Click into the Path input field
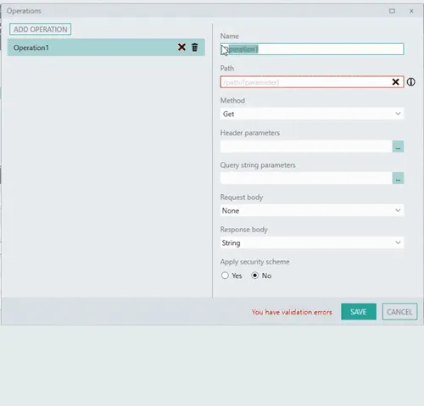This screenshot has width=424, height=406. click(305, 82)
